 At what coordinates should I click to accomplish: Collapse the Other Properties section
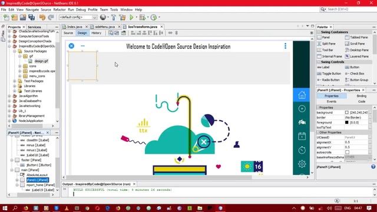coord(318,132)
